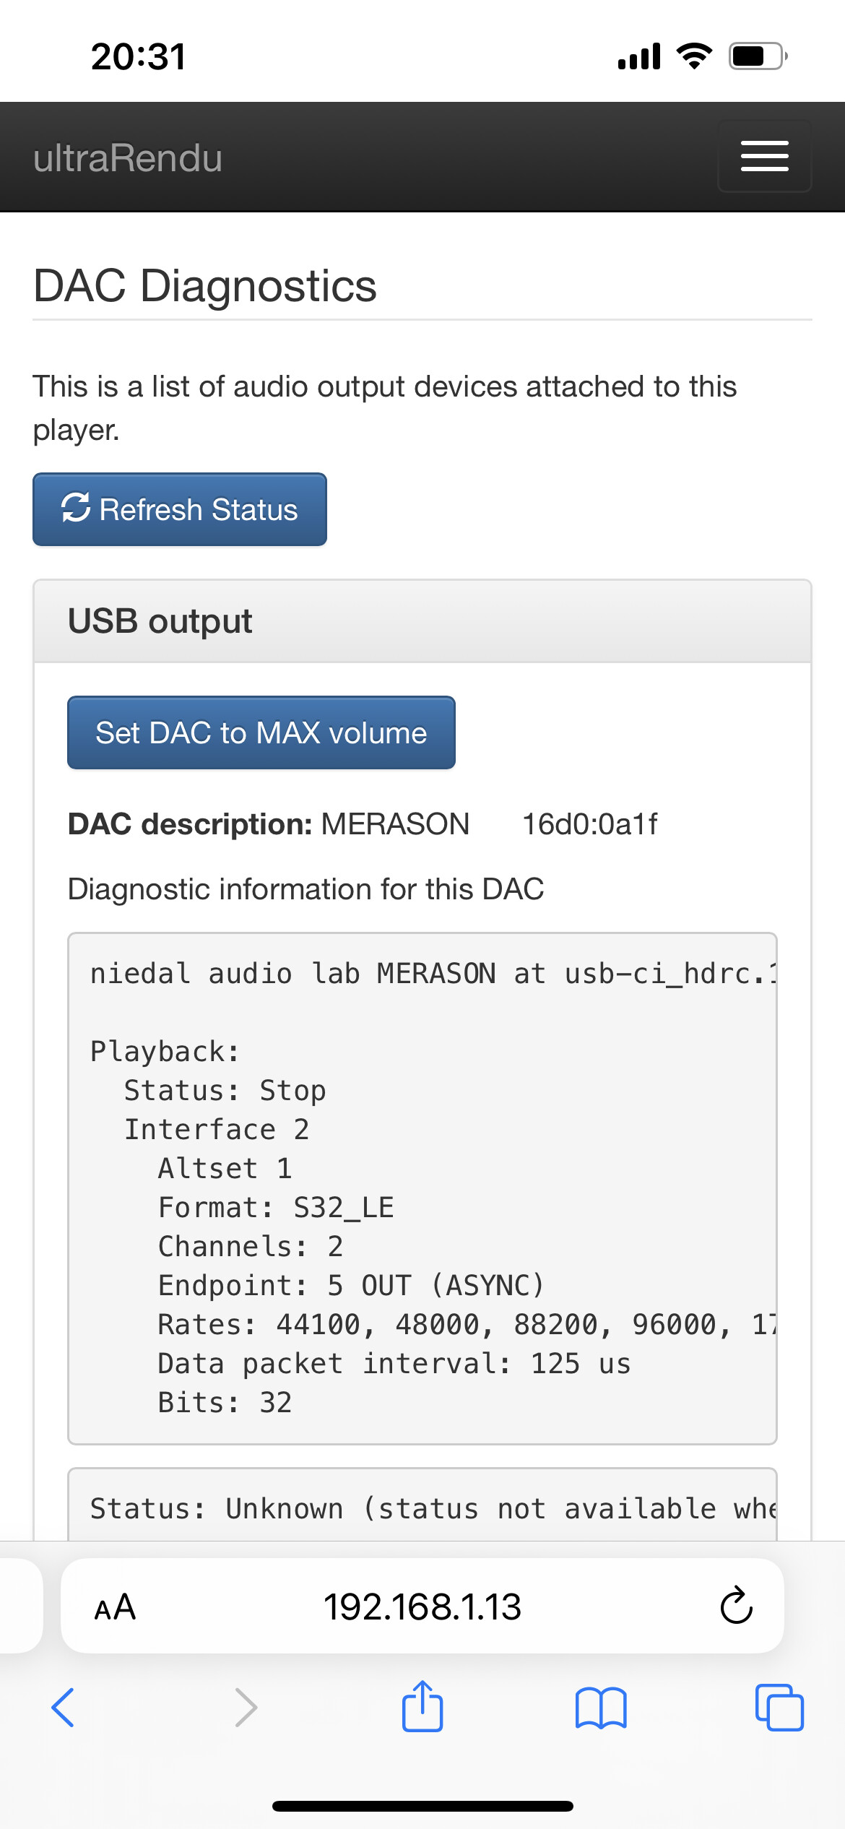
Task: Open the Safari bookmarks book icon
Action: pos(601,1708)
